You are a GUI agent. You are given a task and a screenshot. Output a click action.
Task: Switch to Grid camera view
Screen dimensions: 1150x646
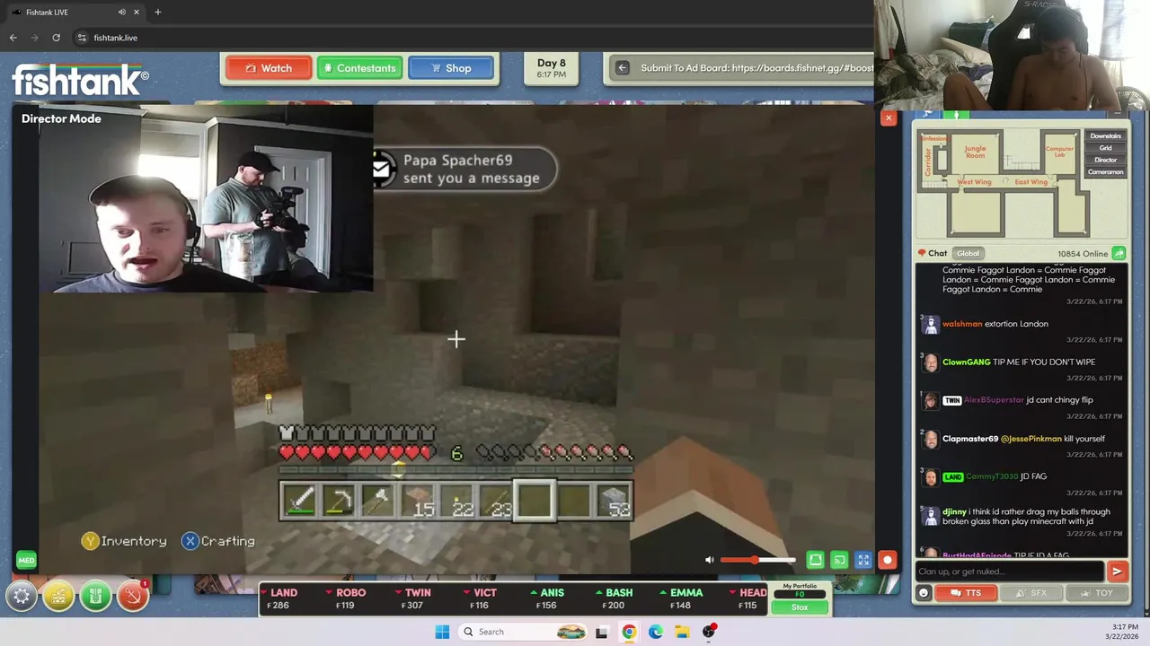[x=1105, y=148]
